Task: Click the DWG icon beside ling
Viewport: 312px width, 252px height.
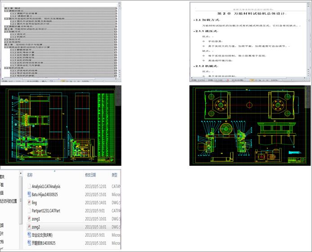Action: pos(29,203)
